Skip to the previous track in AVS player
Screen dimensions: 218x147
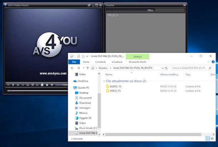click(8, 85)
